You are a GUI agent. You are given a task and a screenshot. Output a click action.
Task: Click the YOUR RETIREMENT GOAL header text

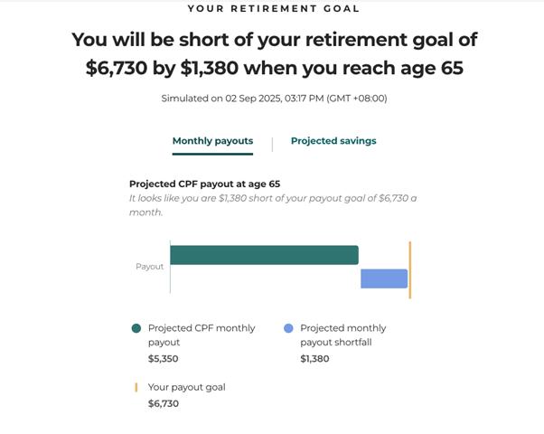274,9
